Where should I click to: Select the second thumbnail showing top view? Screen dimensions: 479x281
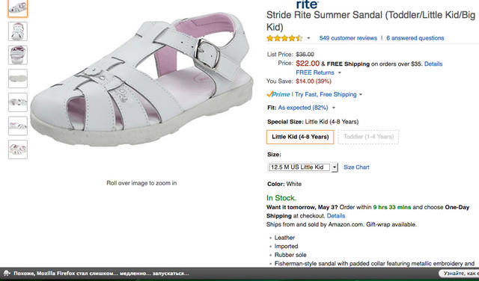tap(18, 31)
